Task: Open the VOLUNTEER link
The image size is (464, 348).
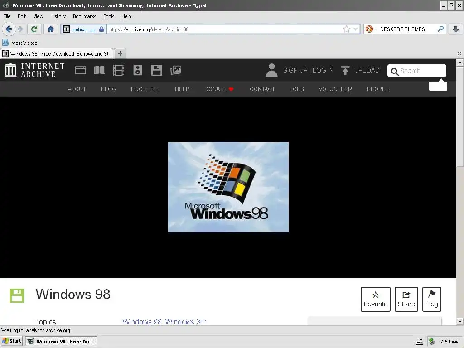Action: coord(335,89)
